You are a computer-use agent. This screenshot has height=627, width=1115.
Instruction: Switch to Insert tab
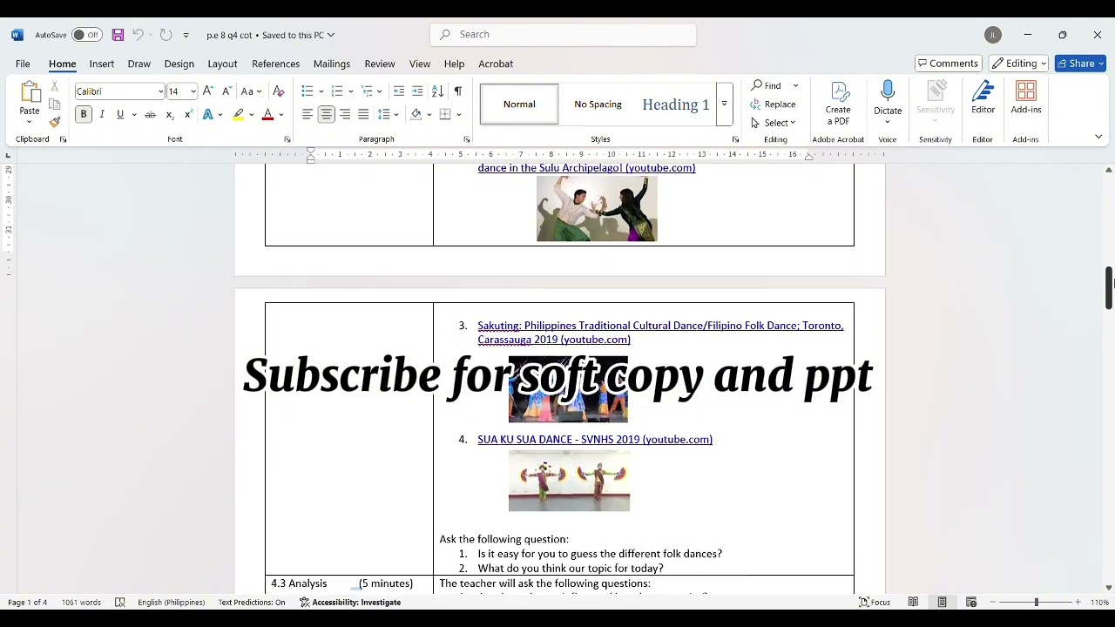(102, 64)
